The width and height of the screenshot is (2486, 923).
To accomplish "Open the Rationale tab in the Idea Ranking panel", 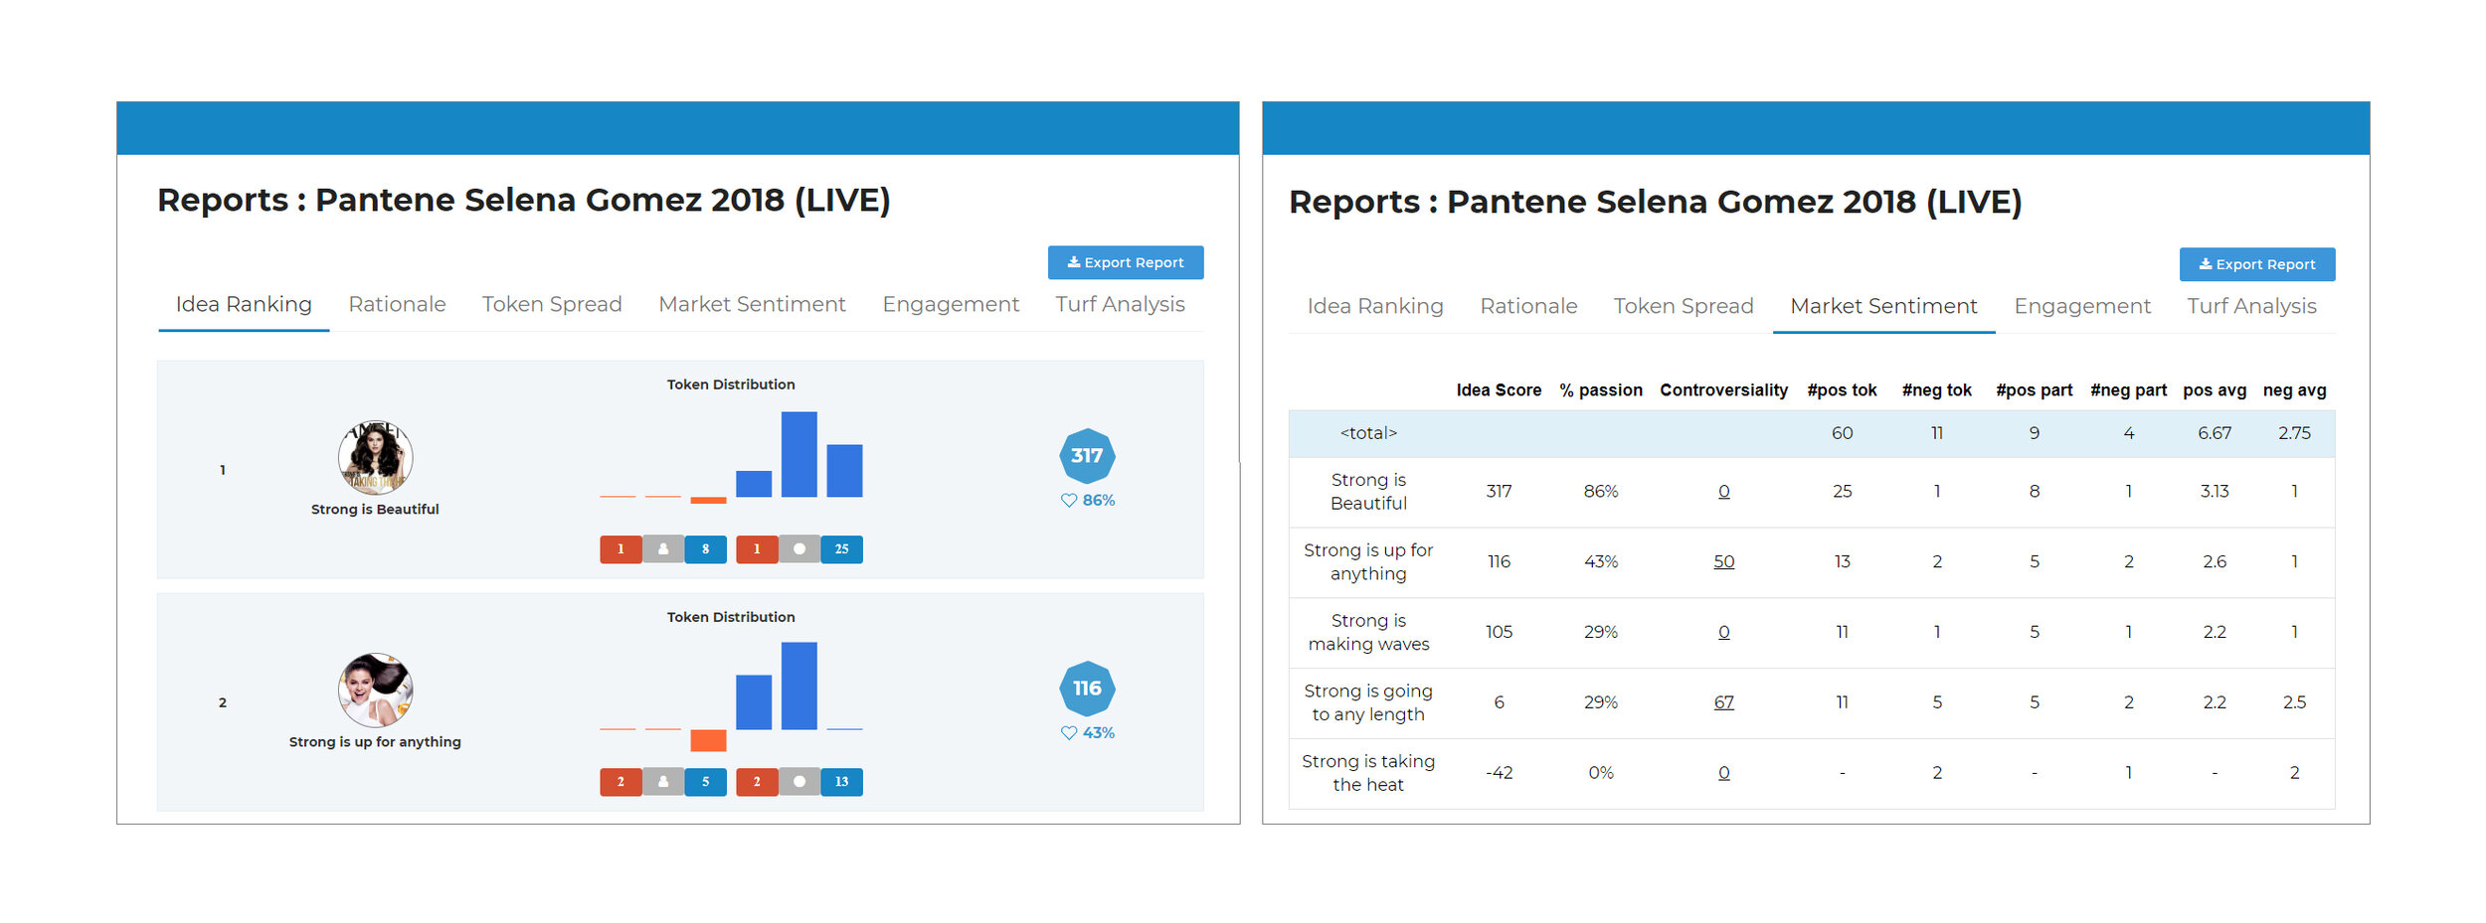I will click(397, 304).
